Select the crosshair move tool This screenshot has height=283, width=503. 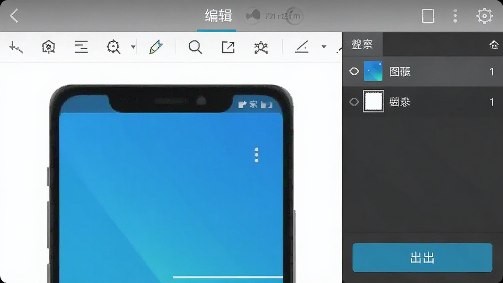coord(16,48)
